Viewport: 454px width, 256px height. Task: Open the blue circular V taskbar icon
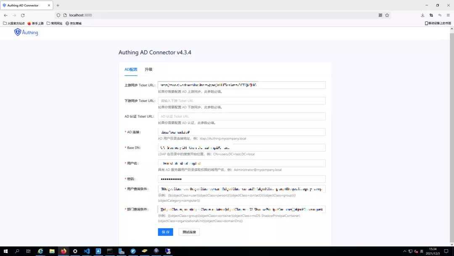pyautogui.click(x=133, y=251)
